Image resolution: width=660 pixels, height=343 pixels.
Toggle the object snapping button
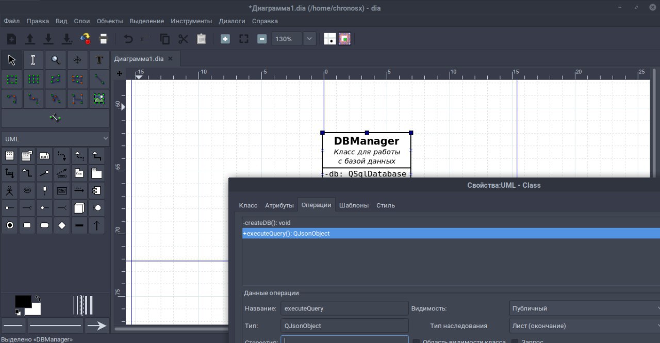pyautogui.click(x=344, y=39)
